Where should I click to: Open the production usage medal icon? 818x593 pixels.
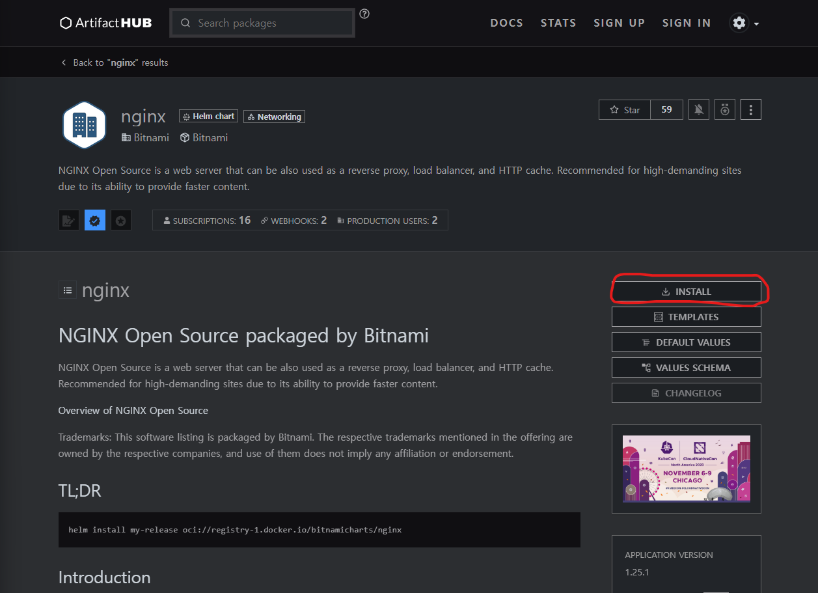pyautogui.click(x=724, y=110)
